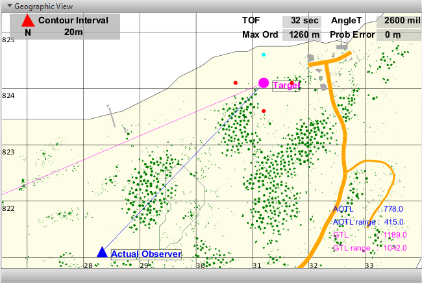
Task: Collapse the Geographic View panel triangle
Action: coord(10,6)
